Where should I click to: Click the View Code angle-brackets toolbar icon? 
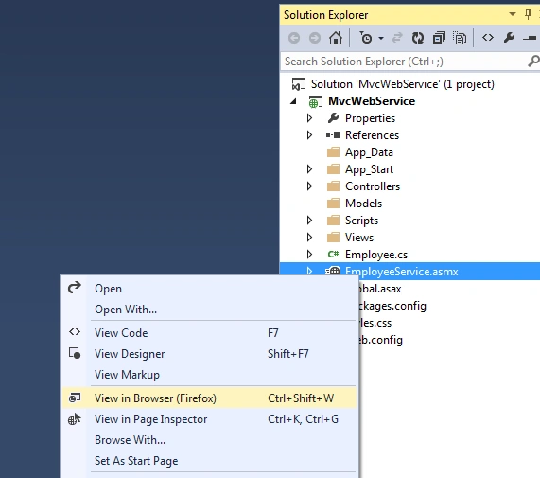click(488, 37)
